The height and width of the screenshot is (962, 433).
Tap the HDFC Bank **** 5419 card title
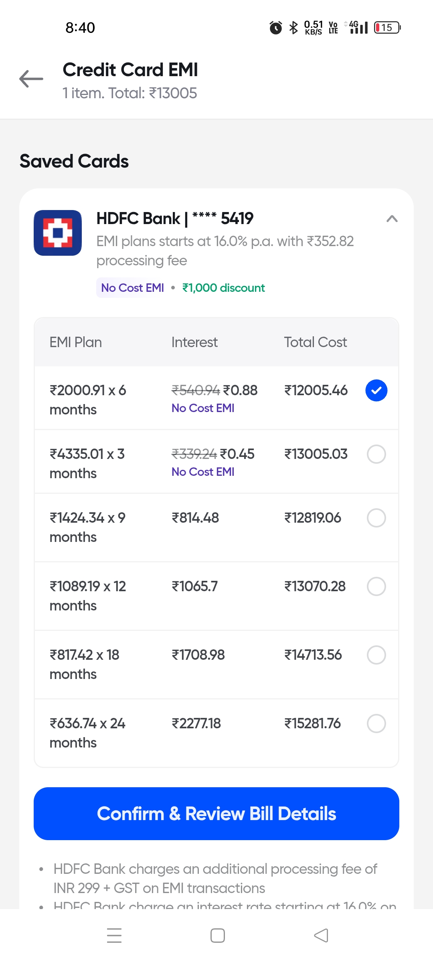tap(175, 219)
